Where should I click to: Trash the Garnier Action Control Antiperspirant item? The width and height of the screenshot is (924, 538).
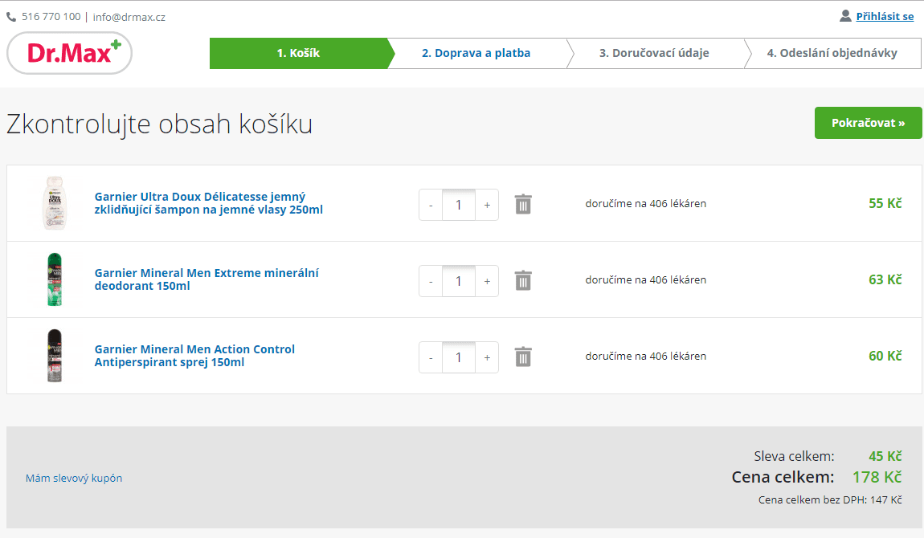click(x=523, y=357)
